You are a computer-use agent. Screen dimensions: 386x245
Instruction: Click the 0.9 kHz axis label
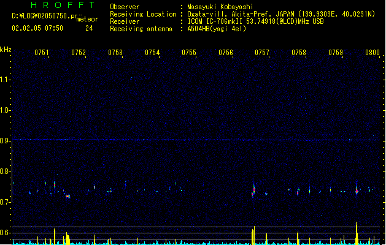pos(5,141)
